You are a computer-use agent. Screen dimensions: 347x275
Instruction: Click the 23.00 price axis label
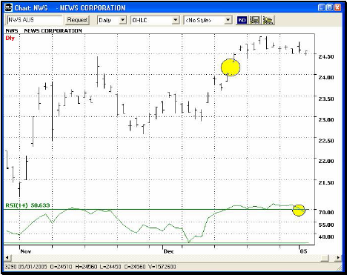(326, 119)
